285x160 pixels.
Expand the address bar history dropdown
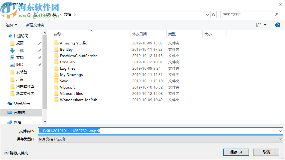tap(207, 15)
